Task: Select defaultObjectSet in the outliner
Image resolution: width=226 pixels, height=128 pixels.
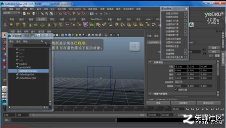Action: coord(28,78)
